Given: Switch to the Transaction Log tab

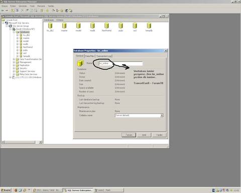Looking at the screenshot, I should pyautogui.click(x=104, y=56).
